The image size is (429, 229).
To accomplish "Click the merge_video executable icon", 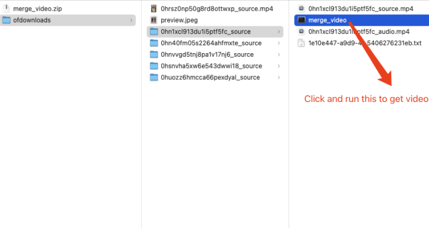I will click(x=301, y=20).
